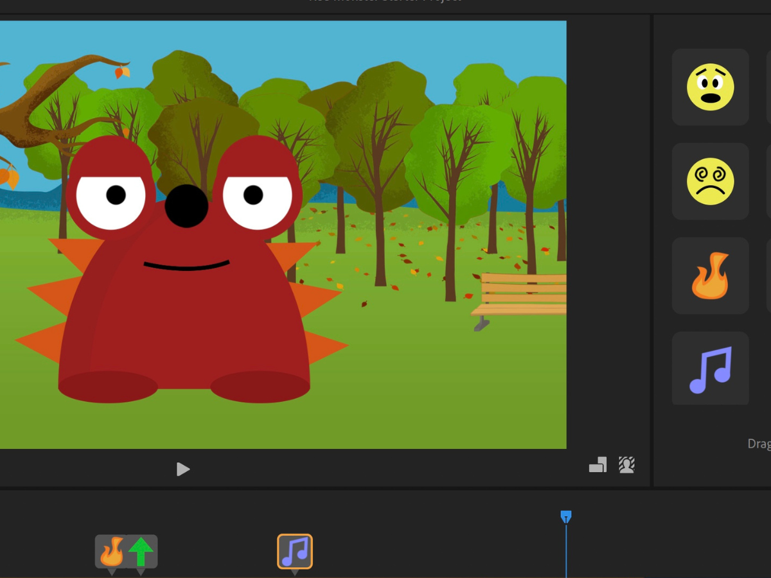
Task: Click the fire trigger in the triggers panel
Action: [710, 276]
